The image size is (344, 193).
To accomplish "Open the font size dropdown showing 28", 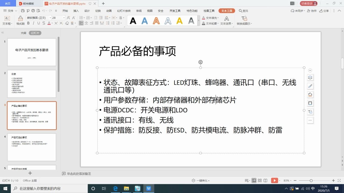I will 64,18.
